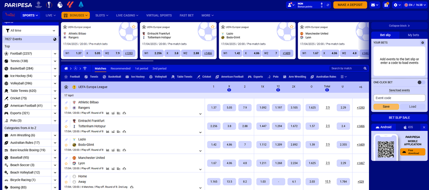Switch to iOS app tab
The height and width of the screenshot is (190, 429).
407,127
